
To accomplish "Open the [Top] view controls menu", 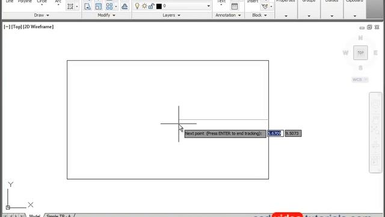I will pos(17,27).
